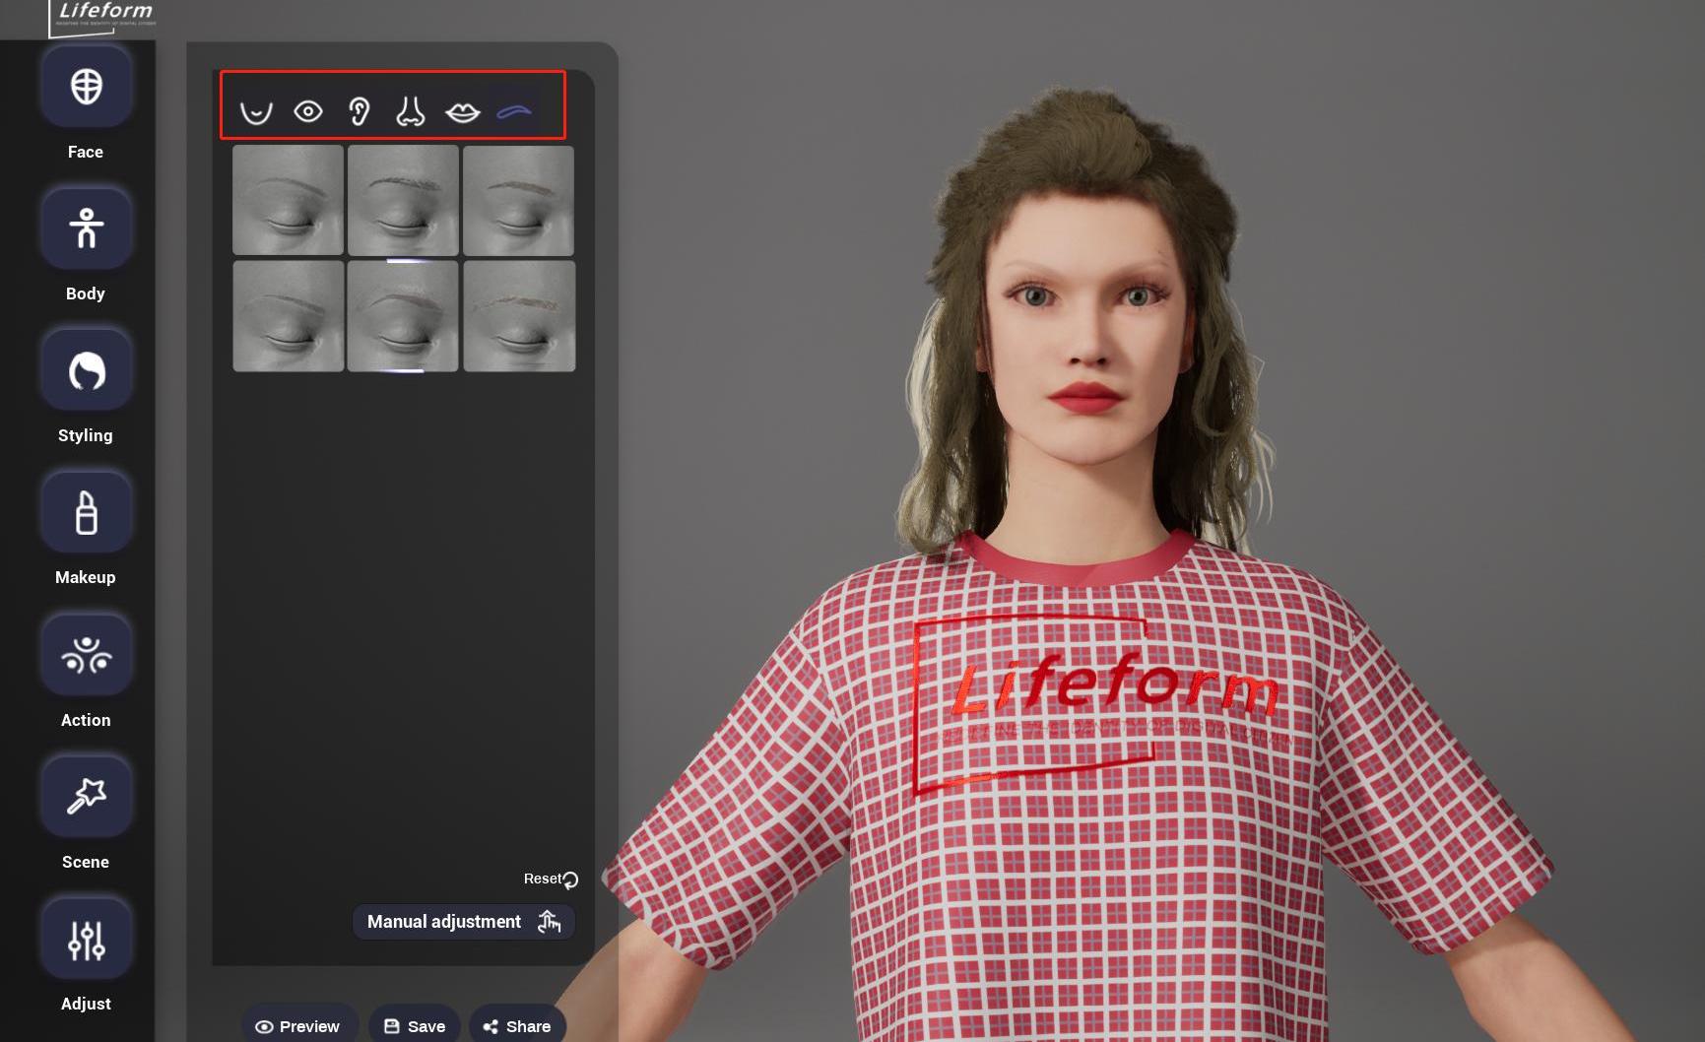The width and height of the screenshot is (1705, 1042).
Task: Open the Adjust sliders category
Action: 87,939
